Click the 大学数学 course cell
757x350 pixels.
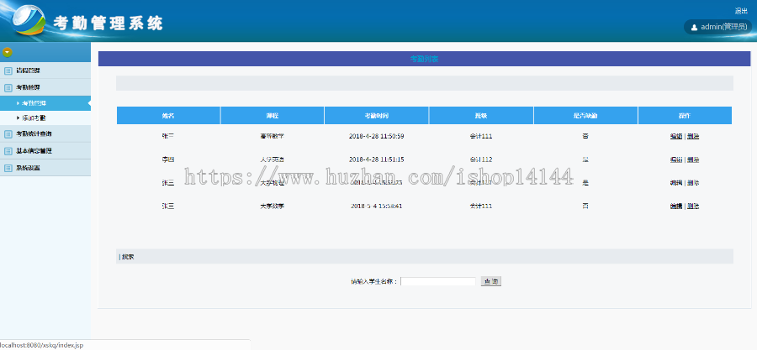point(273,206)
